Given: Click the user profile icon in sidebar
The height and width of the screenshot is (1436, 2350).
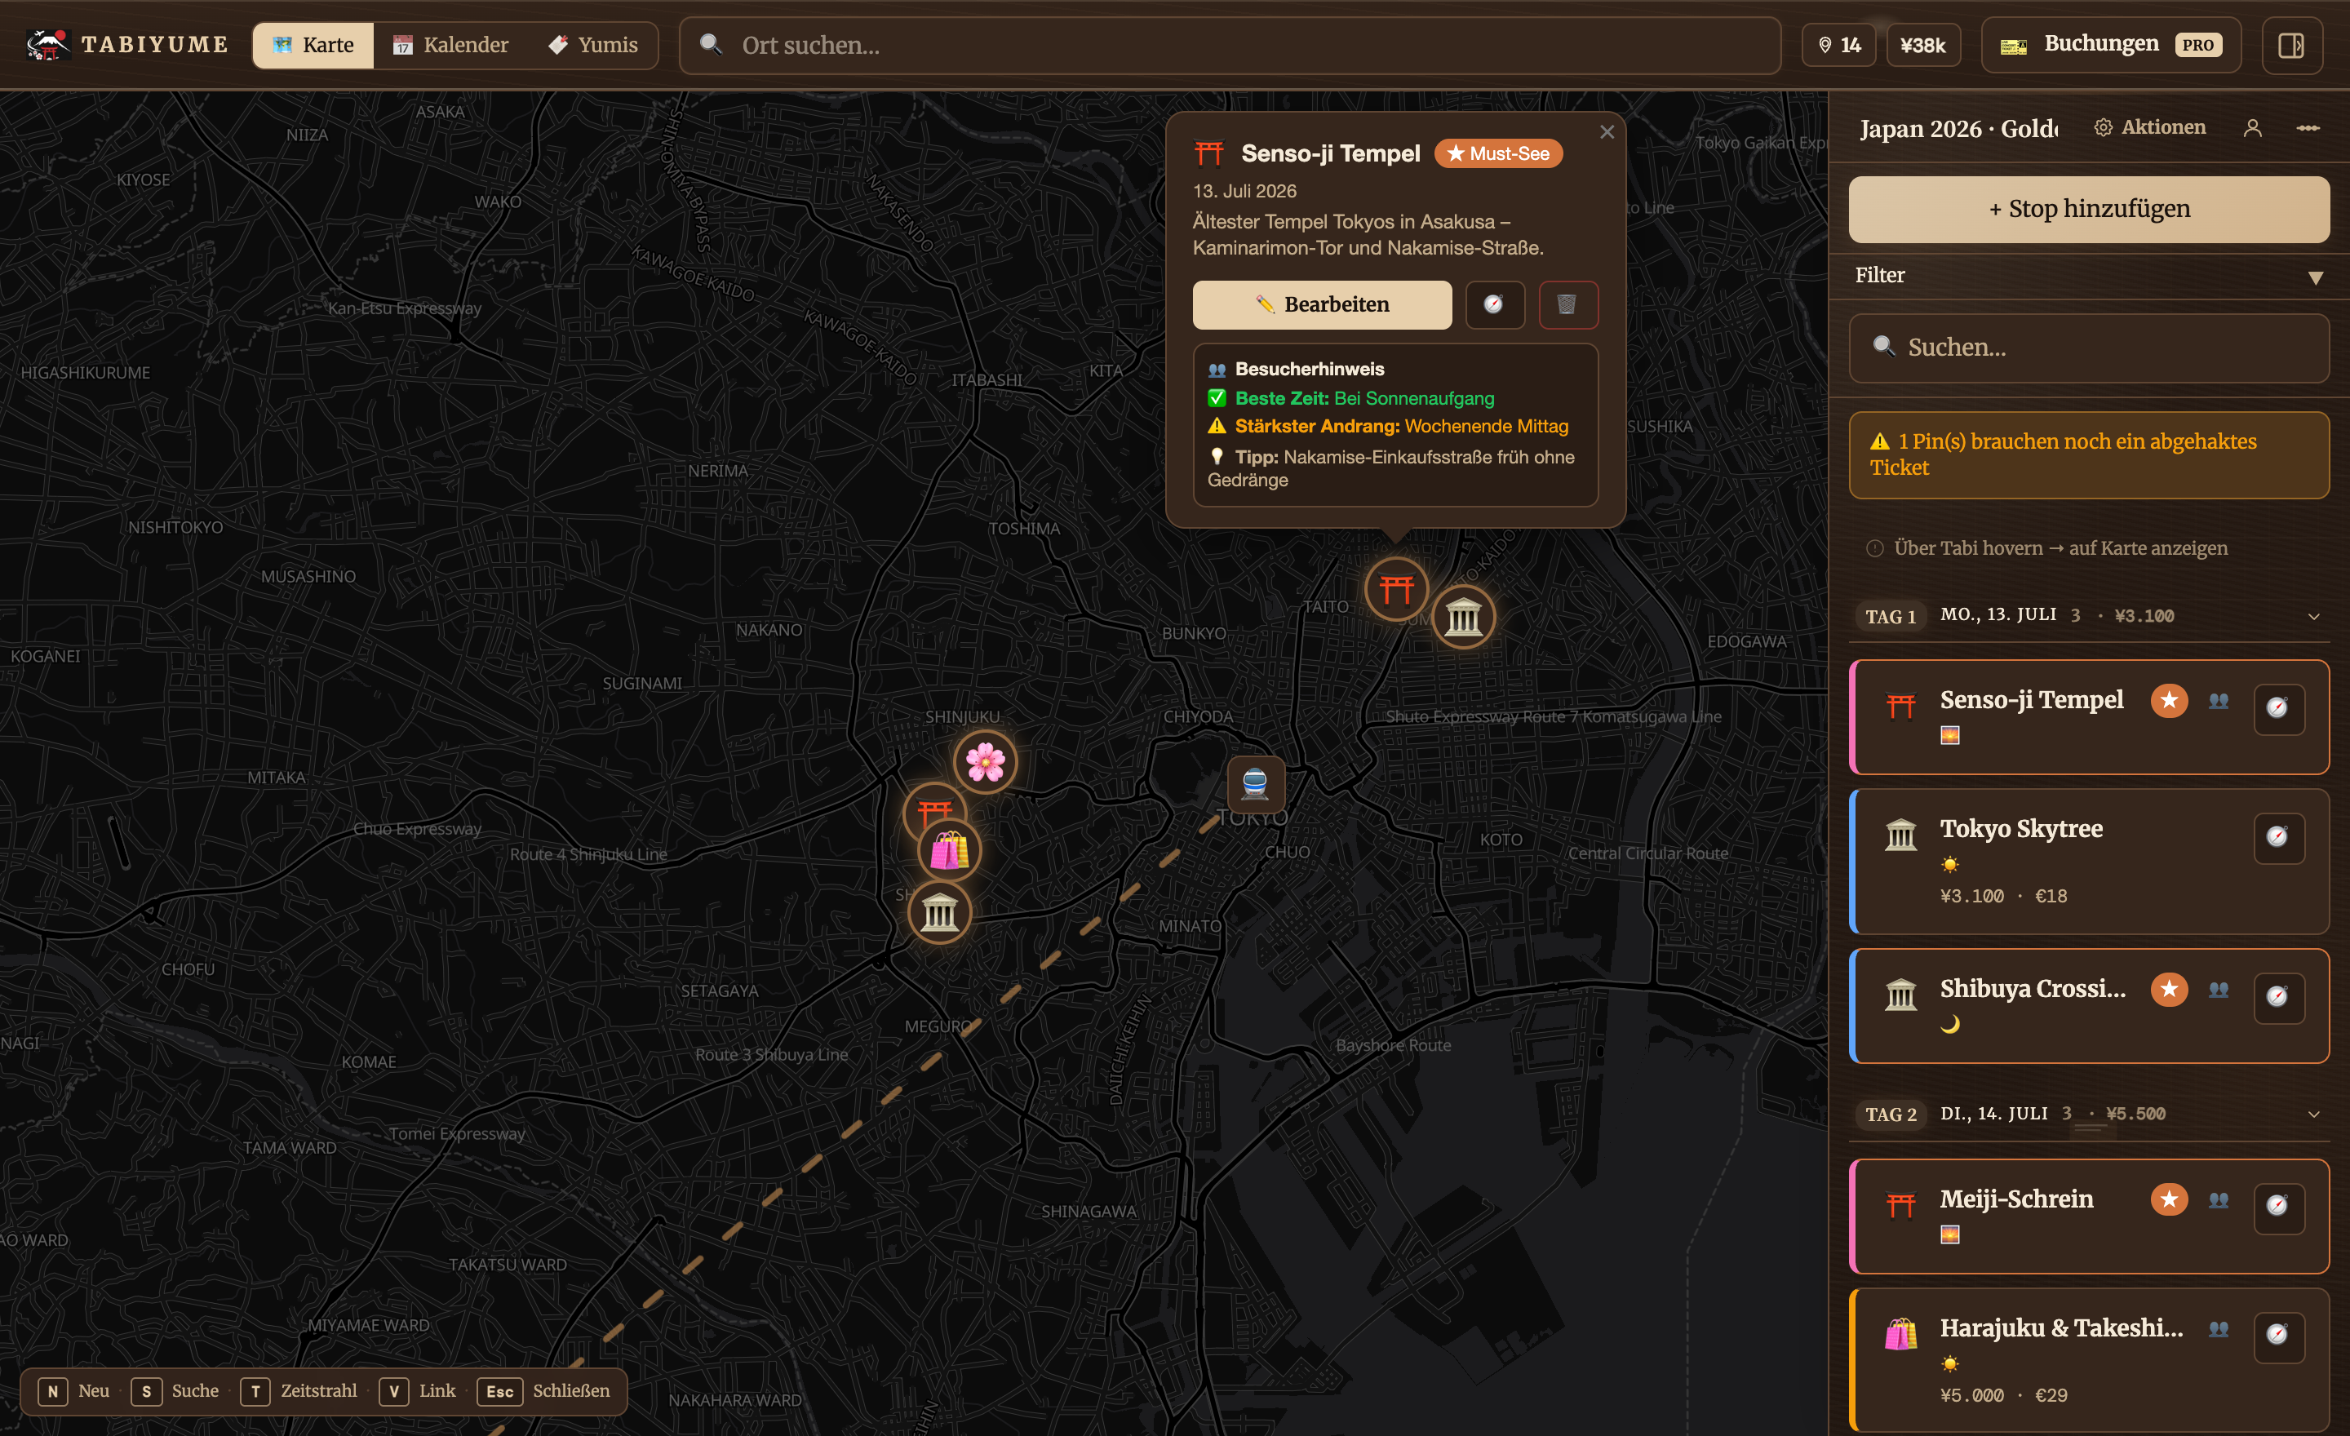Looking at the screenshot, I should coord(2253,128).
